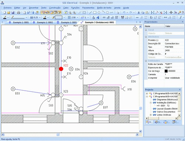Image resolution: width=185 pixels, height=141 pixels.
Task: Open the fill pattern dropdown arrow
Action: click(64, 17)
